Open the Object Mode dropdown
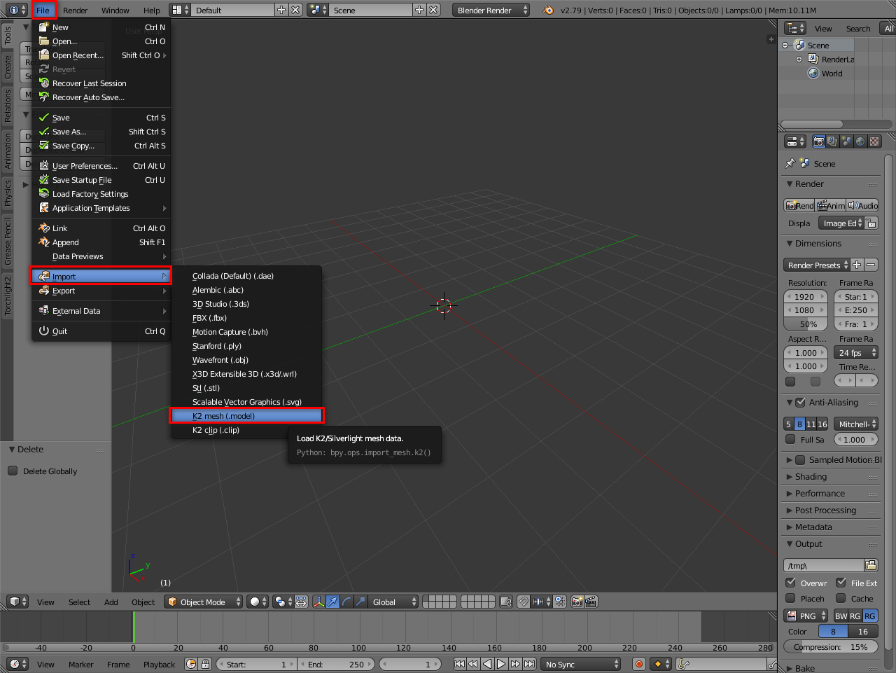This screenshot has height=673, width=896. point(204,602)
